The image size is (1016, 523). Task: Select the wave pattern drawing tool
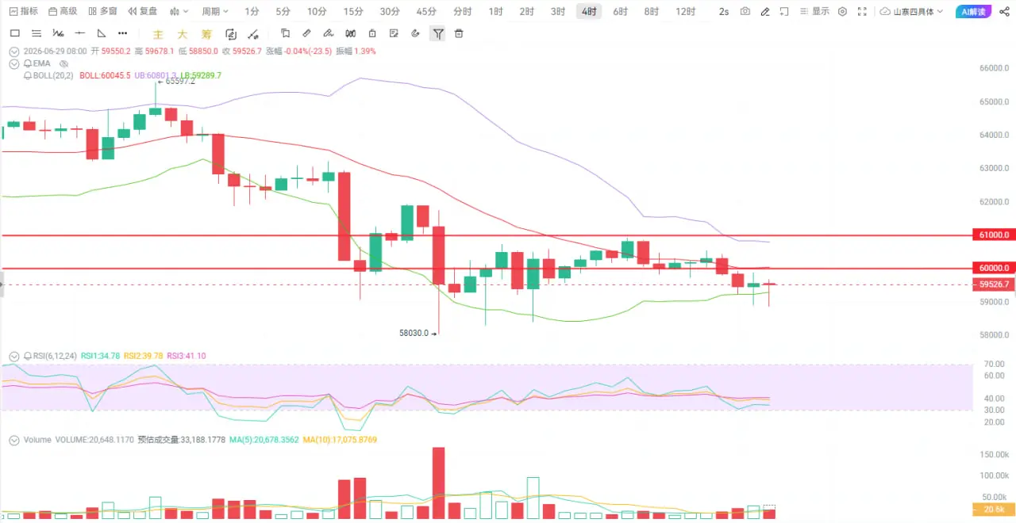58,33
